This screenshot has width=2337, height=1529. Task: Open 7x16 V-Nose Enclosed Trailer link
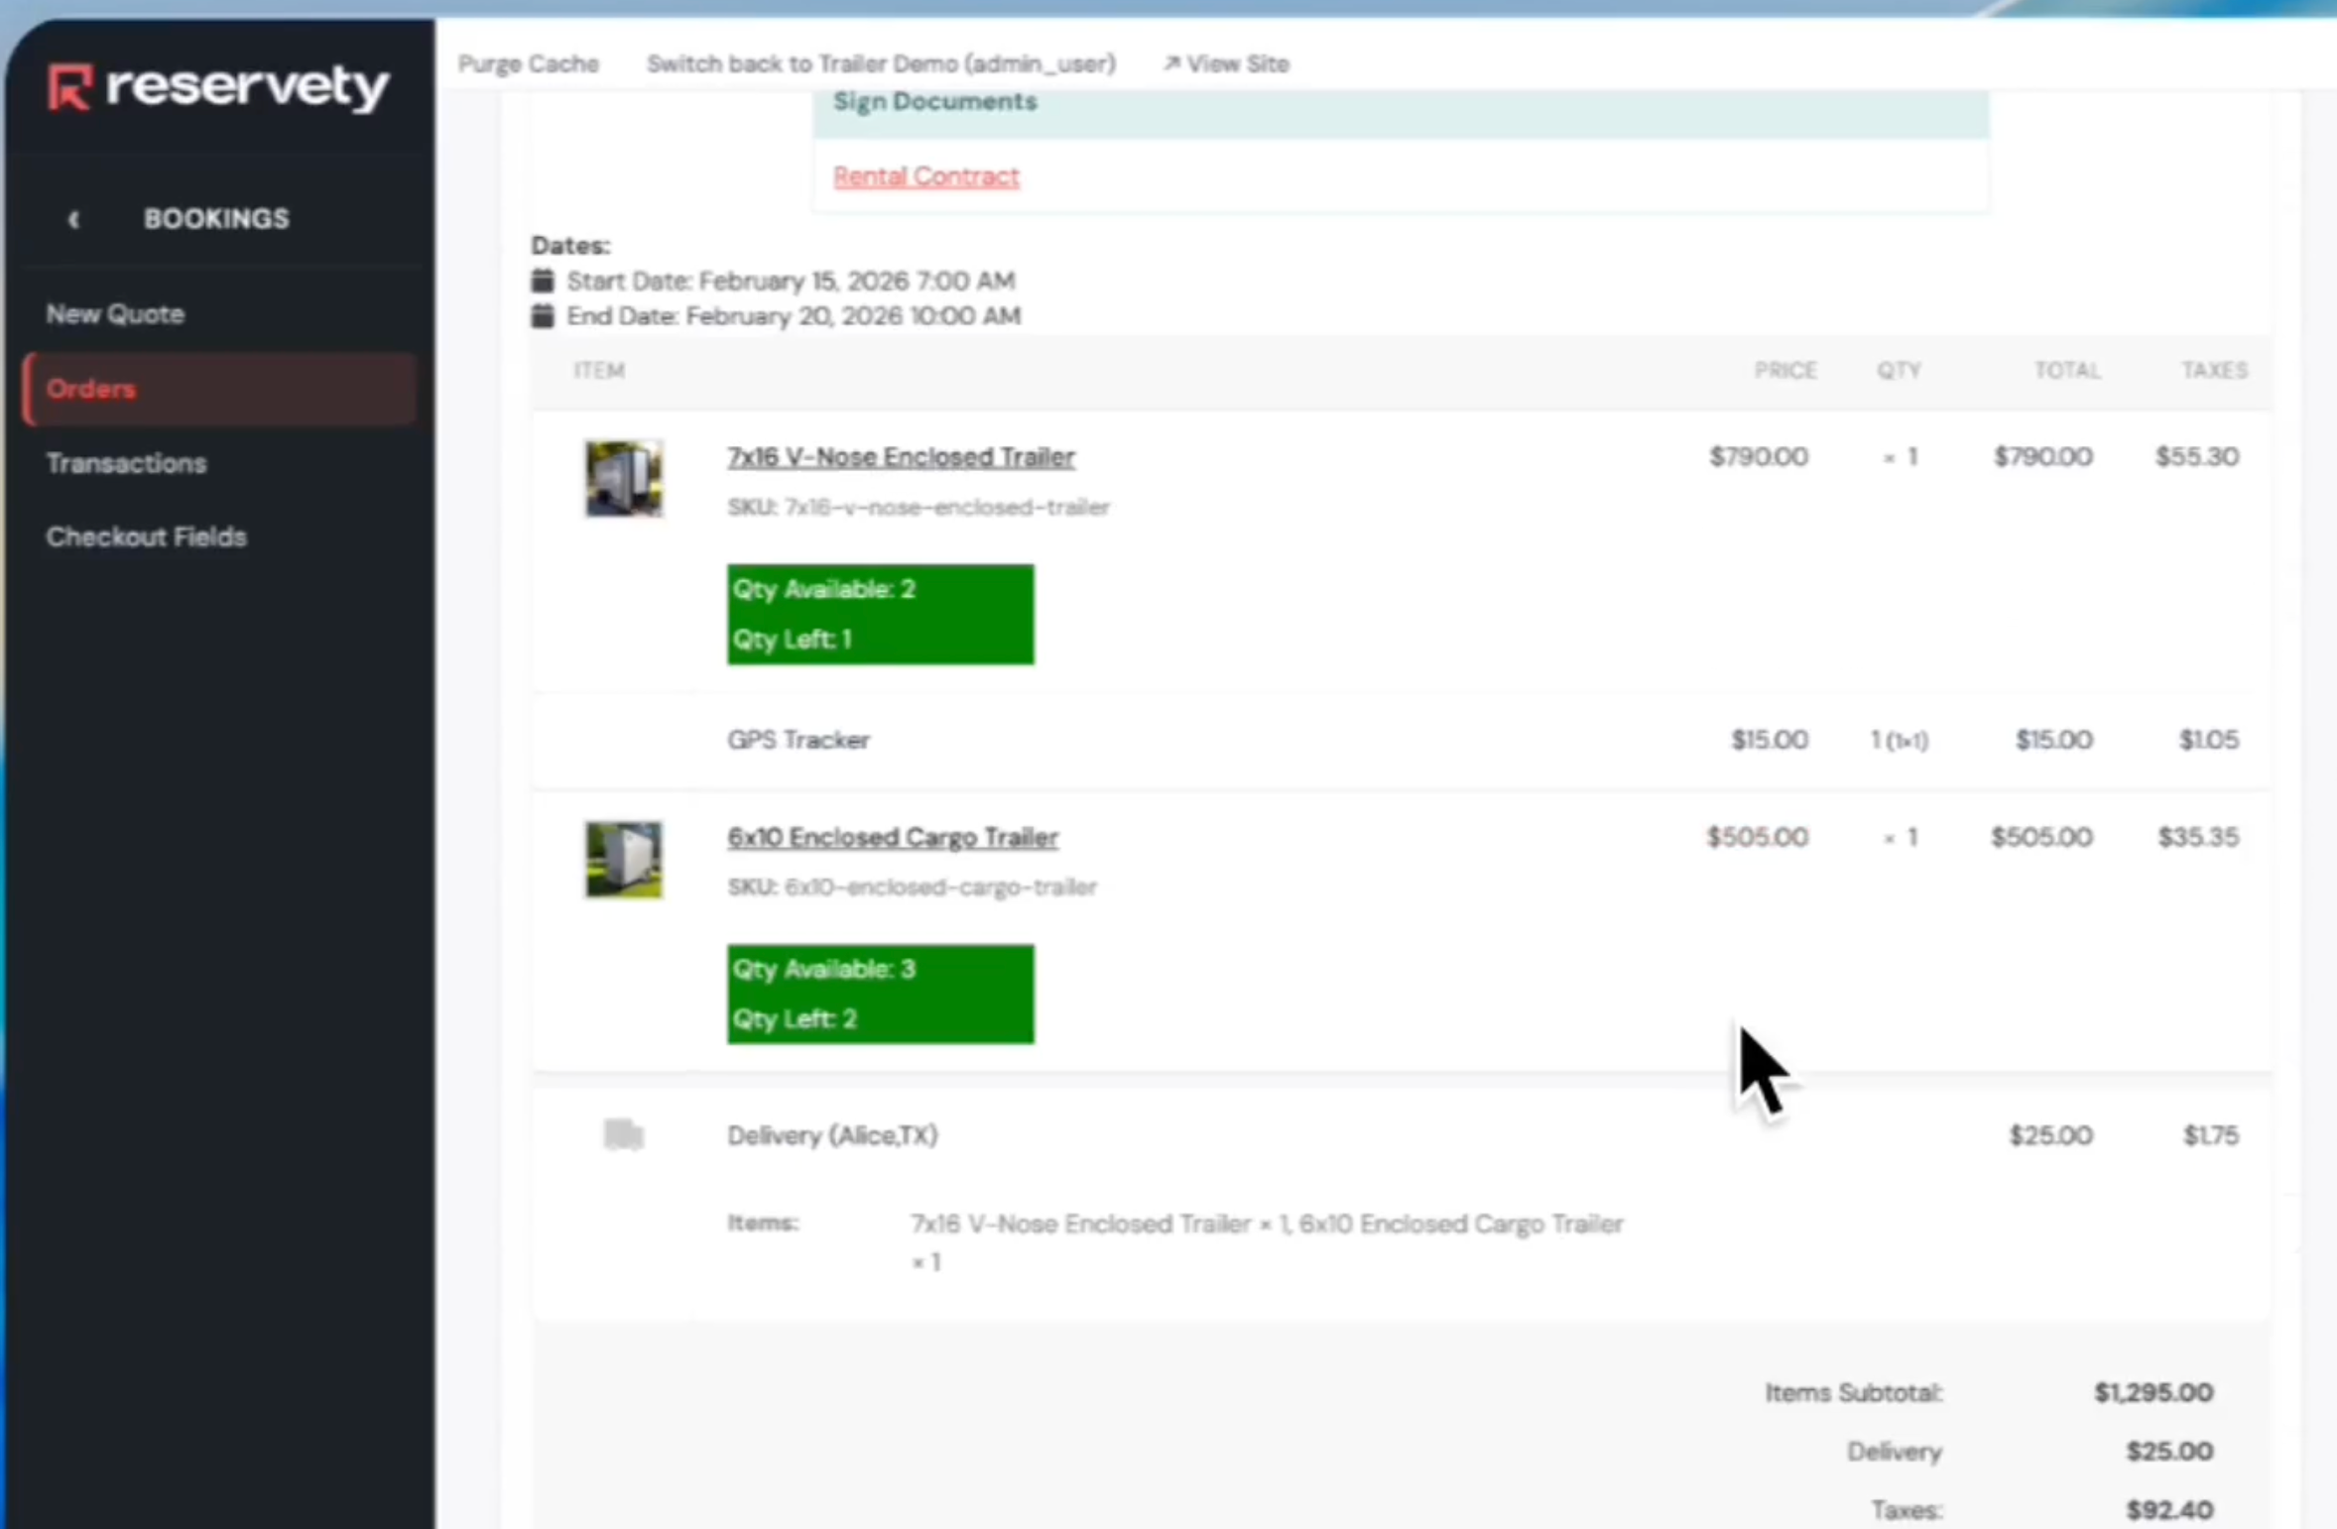[901, 457]
